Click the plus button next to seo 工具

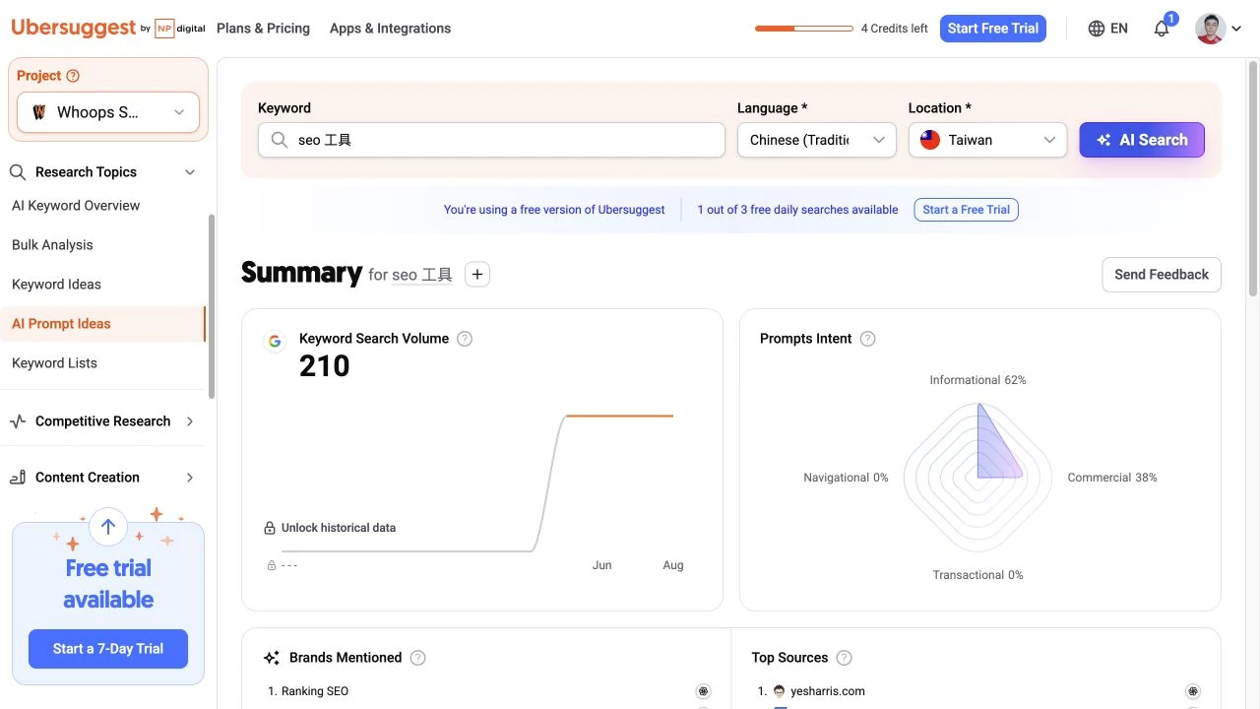pos(477,275)
